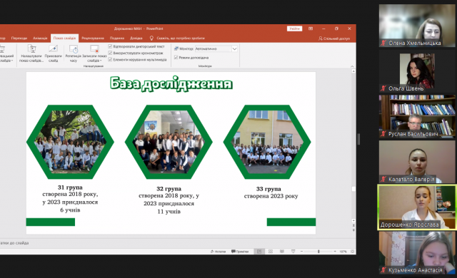457x278 pixels.
Task: Click muted mic icon for Ольга Швень
Action: point(383,88)
